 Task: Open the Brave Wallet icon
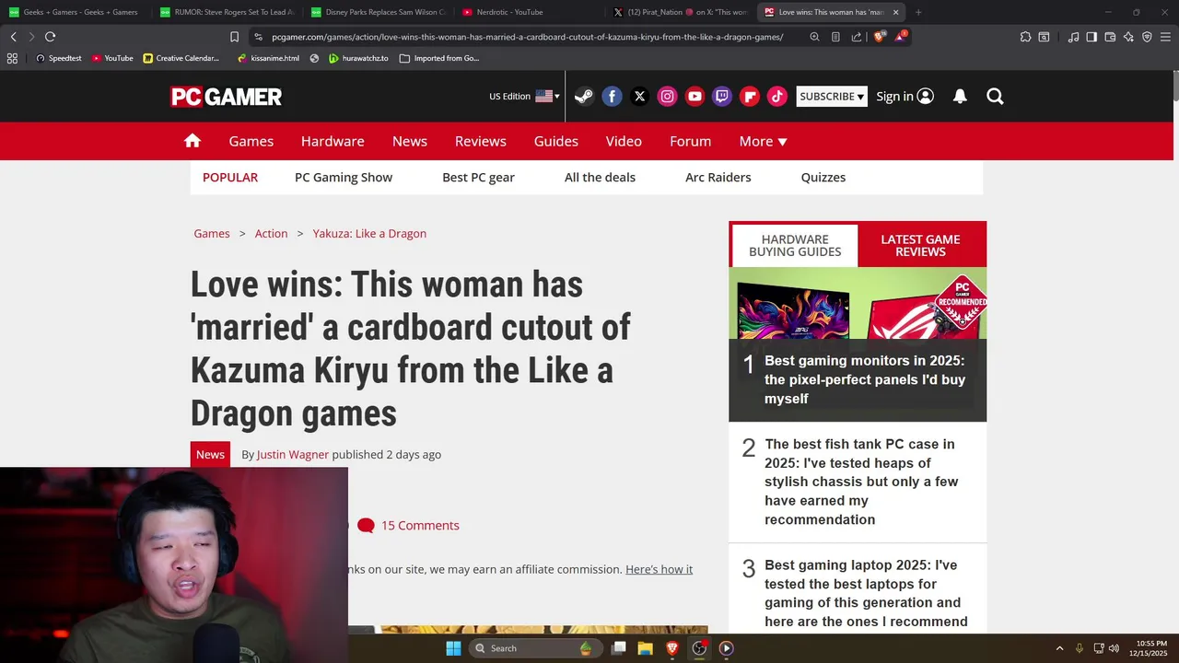[x=1110, y=37]
